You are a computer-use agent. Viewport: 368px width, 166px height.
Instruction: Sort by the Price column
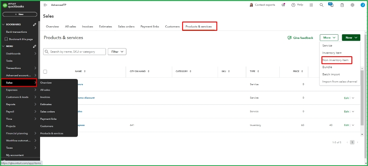302,71
